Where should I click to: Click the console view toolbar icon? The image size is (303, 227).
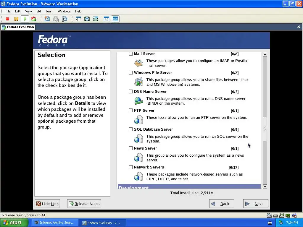115,19
